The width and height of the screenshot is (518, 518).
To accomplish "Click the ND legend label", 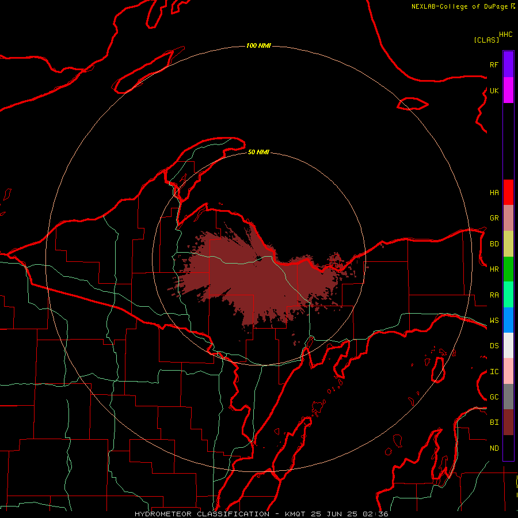I will pos(494,448).
